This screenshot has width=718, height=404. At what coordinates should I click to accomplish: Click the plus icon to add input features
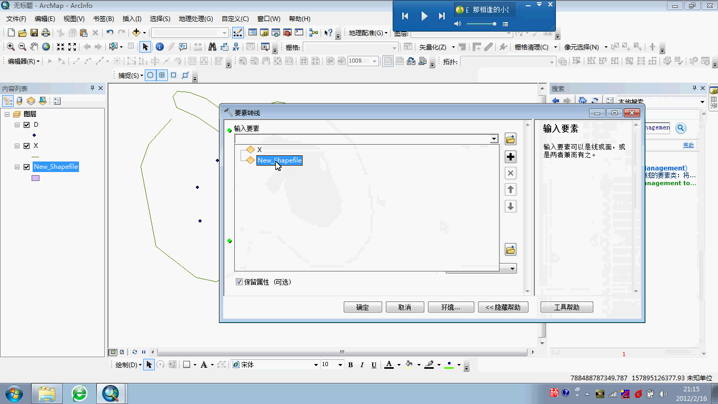pyautogui.click(x=510, y=156)
